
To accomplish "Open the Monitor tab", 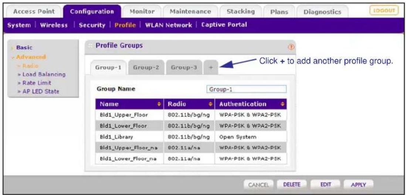I will (x=142, y=12).
